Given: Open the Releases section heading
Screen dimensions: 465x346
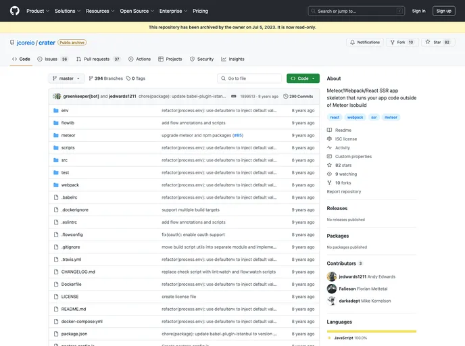Looking at the screenshot, I should (337, 208).
